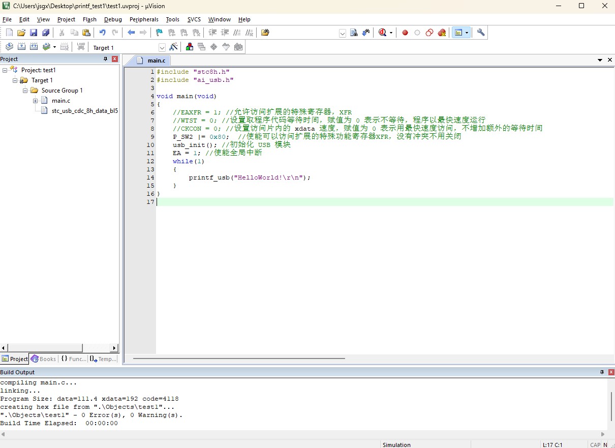Open a file via the Open folder icon
Image resolution: width=615 pixels, height=448 pixels.
pos(21,33)
